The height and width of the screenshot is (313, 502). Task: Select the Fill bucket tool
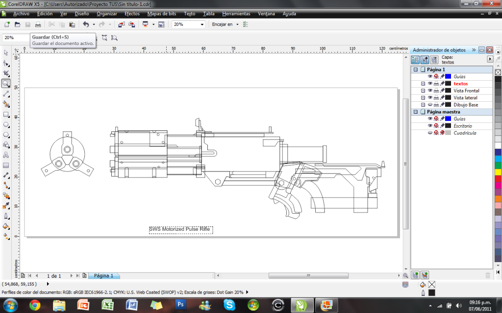tap(6, 226)
